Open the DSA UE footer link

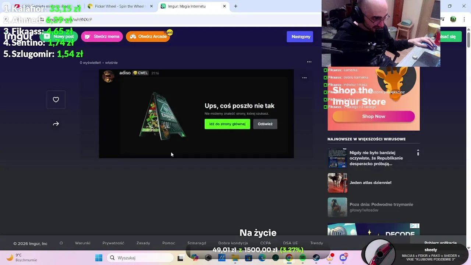click(290, 243)
